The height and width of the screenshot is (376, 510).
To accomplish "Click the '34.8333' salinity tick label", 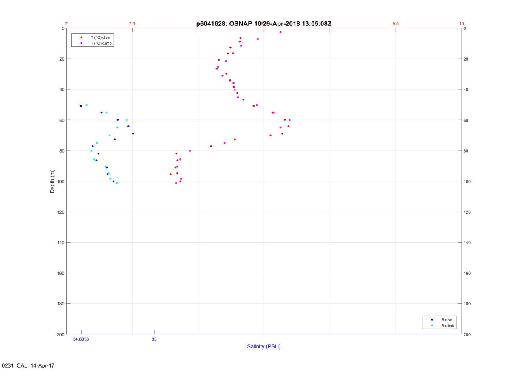I will (x=81, y=339).
